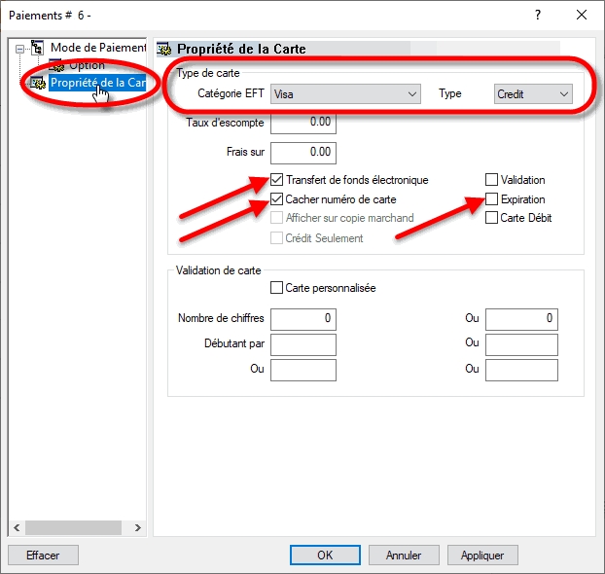This screenshot has width=605, height=574.
Task: Collapse the Mode de Paiement tree node
Action: coord(18,48)
